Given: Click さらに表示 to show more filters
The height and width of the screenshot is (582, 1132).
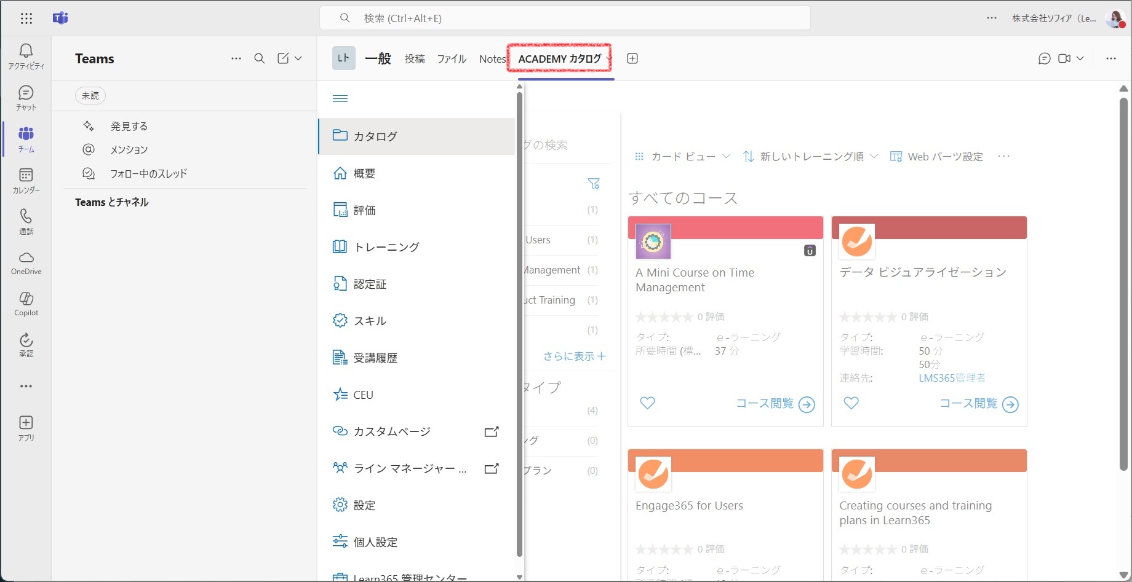Looking at the screenshot, I should click(574, 356).
